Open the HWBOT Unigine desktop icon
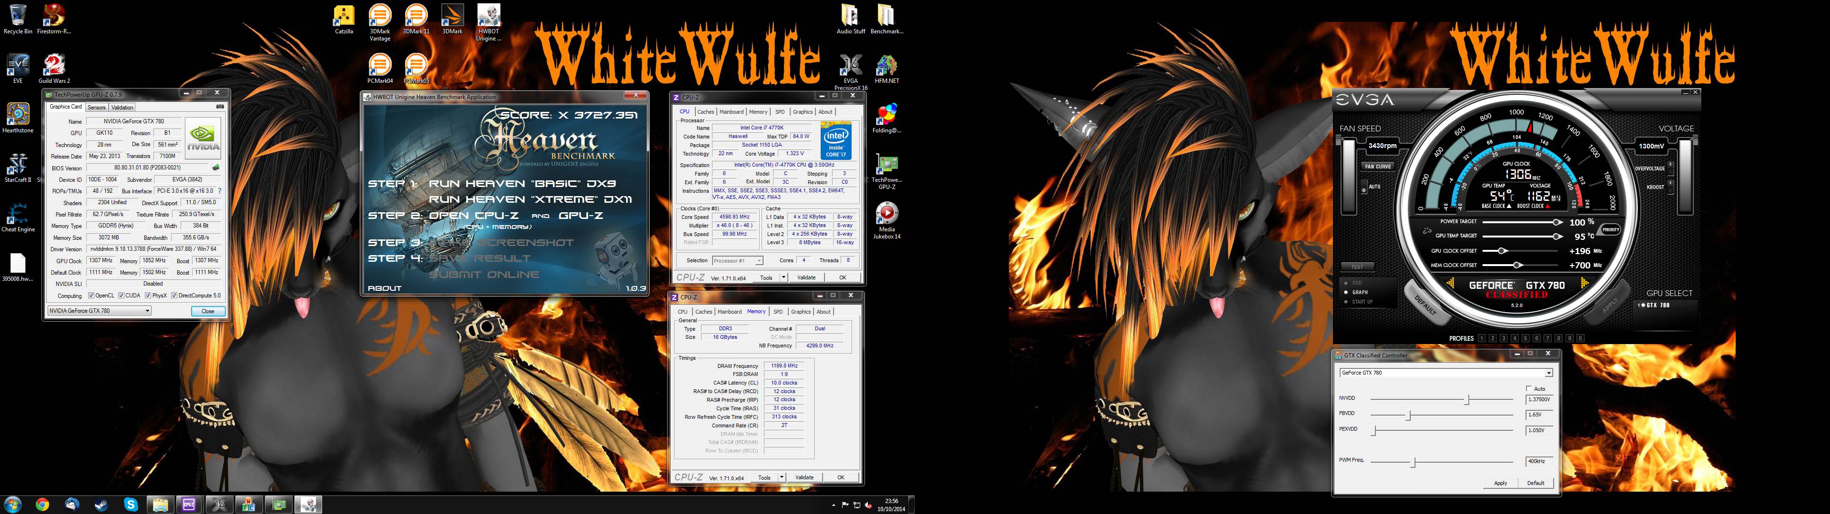Image resolution: width=1830 pixels, height=514 pixels. (489, 23)
